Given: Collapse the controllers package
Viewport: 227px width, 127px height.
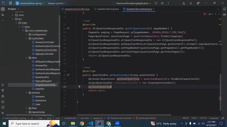Looking at the screenshot, I should click(x=26, y=38).
